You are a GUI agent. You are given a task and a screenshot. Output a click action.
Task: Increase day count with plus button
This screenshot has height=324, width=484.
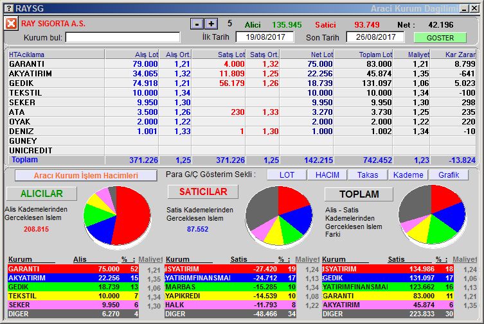coord(211,24)
